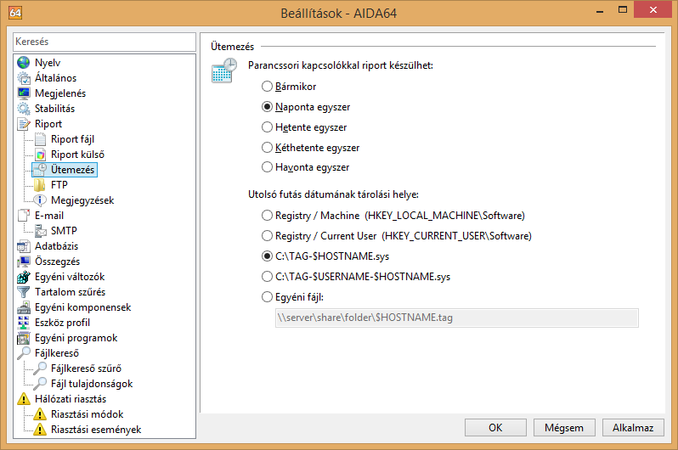Confirm settings with OK button
Image resolution: width=678 pixels, height=450 pixels.
tap(495, 428)
